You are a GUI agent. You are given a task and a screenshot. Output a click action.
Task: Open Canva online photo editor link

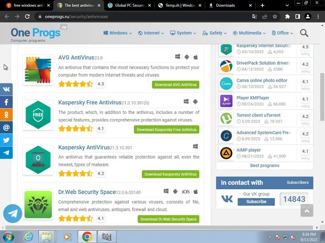pyautogui.click(x=262, y=80)
